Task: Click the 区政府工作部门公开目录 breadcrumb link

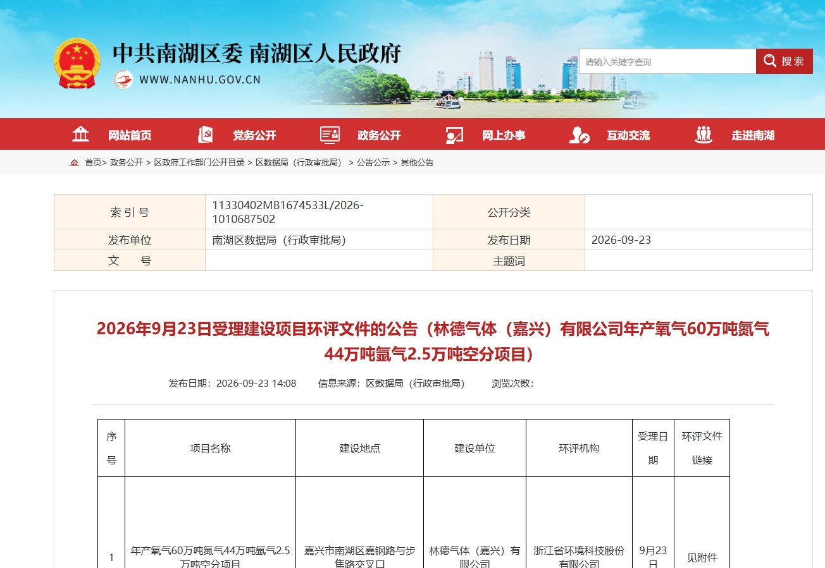Action: [x=199, y=162]
